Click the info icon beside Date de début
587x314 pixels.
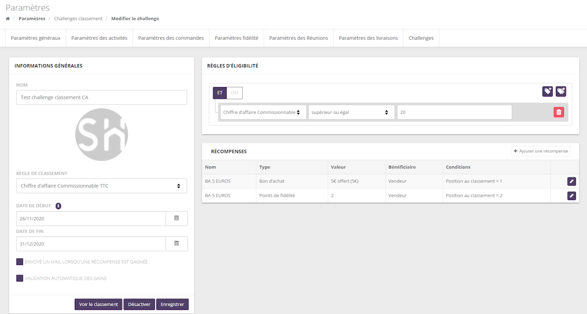coord(58,206)
